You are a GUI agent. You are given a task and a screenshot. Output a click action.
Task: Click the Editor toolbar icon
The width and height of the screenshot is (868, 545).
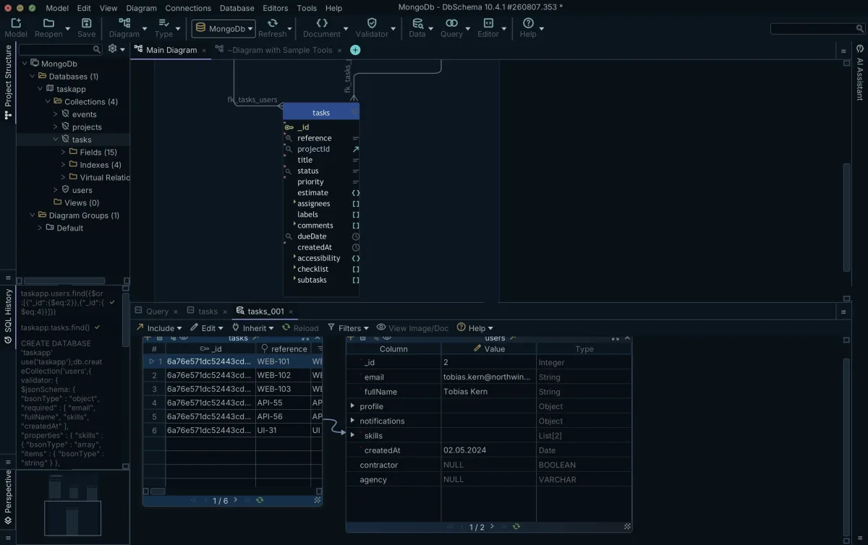[x=488, y=23]
